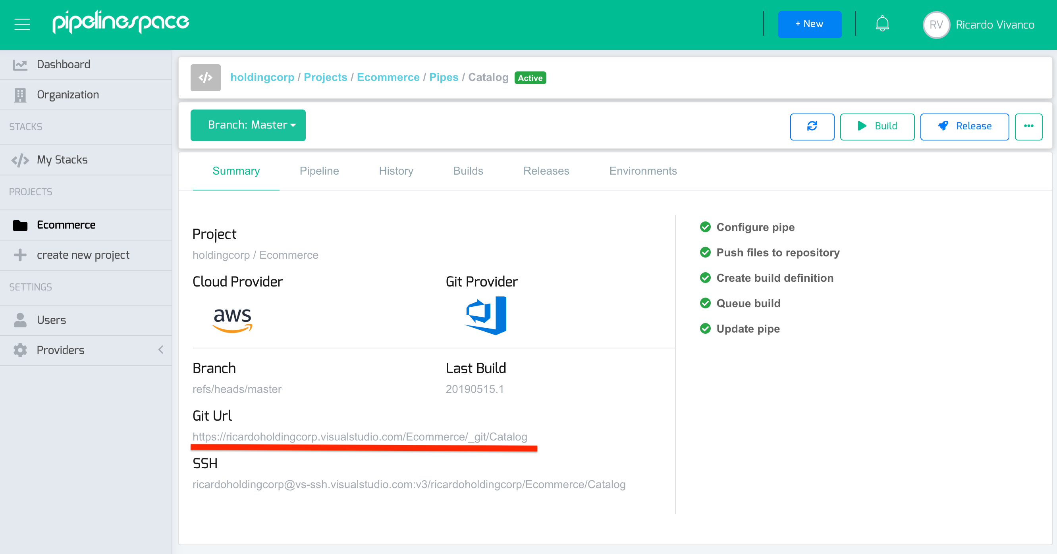The image size is (1057, 554).
Task: Open notifications via the bell icon
Action: [882, 23]
